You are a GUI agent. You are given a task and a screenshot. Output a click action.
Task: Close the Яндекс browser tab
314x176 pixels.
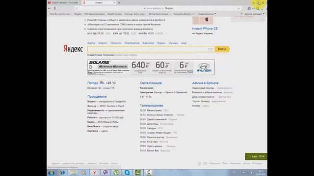point(114,2)
